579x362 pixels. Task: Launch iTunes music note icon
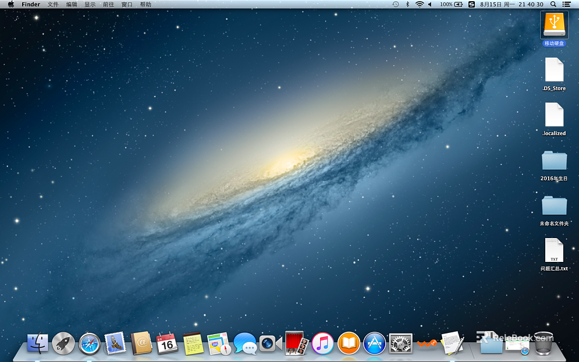pos(323,343)
